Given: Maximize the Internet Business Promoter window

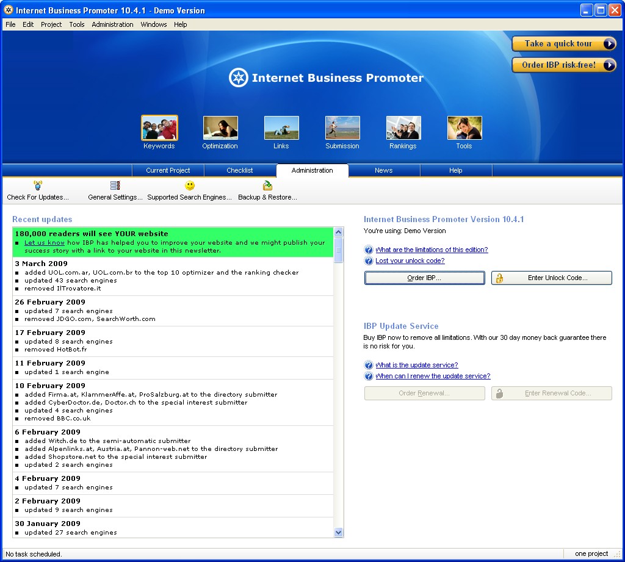Looking at the screenshot, I should coord(601,10).
